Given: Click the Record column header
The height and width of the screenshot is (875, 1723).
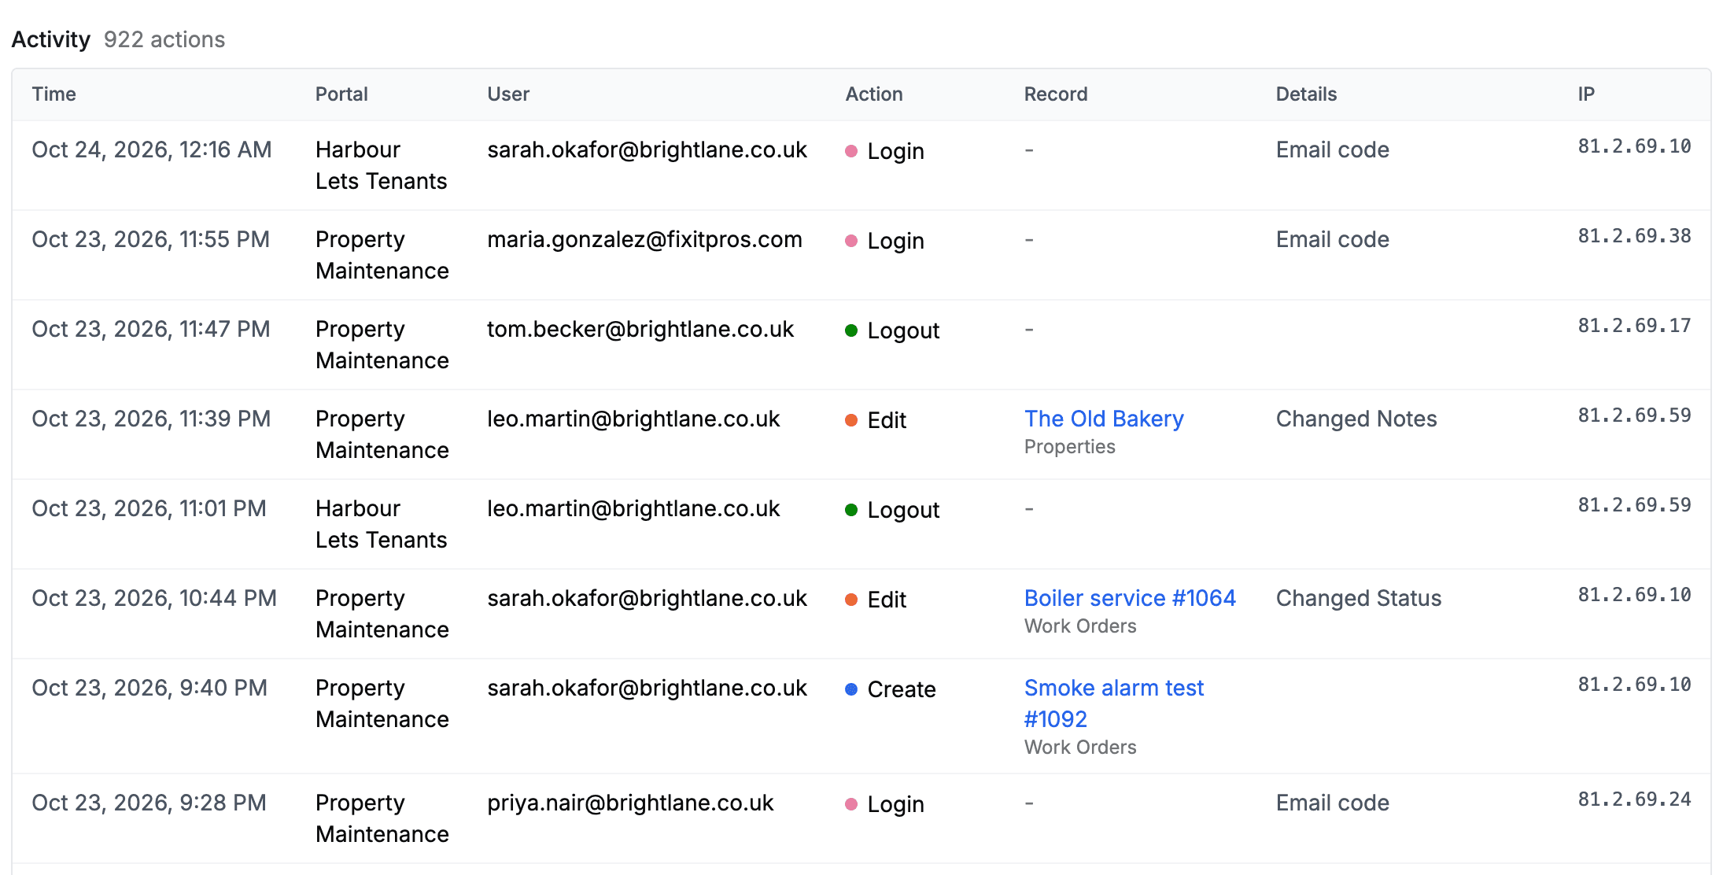Looking at the screenshot, I should [x=1056, y=94].
